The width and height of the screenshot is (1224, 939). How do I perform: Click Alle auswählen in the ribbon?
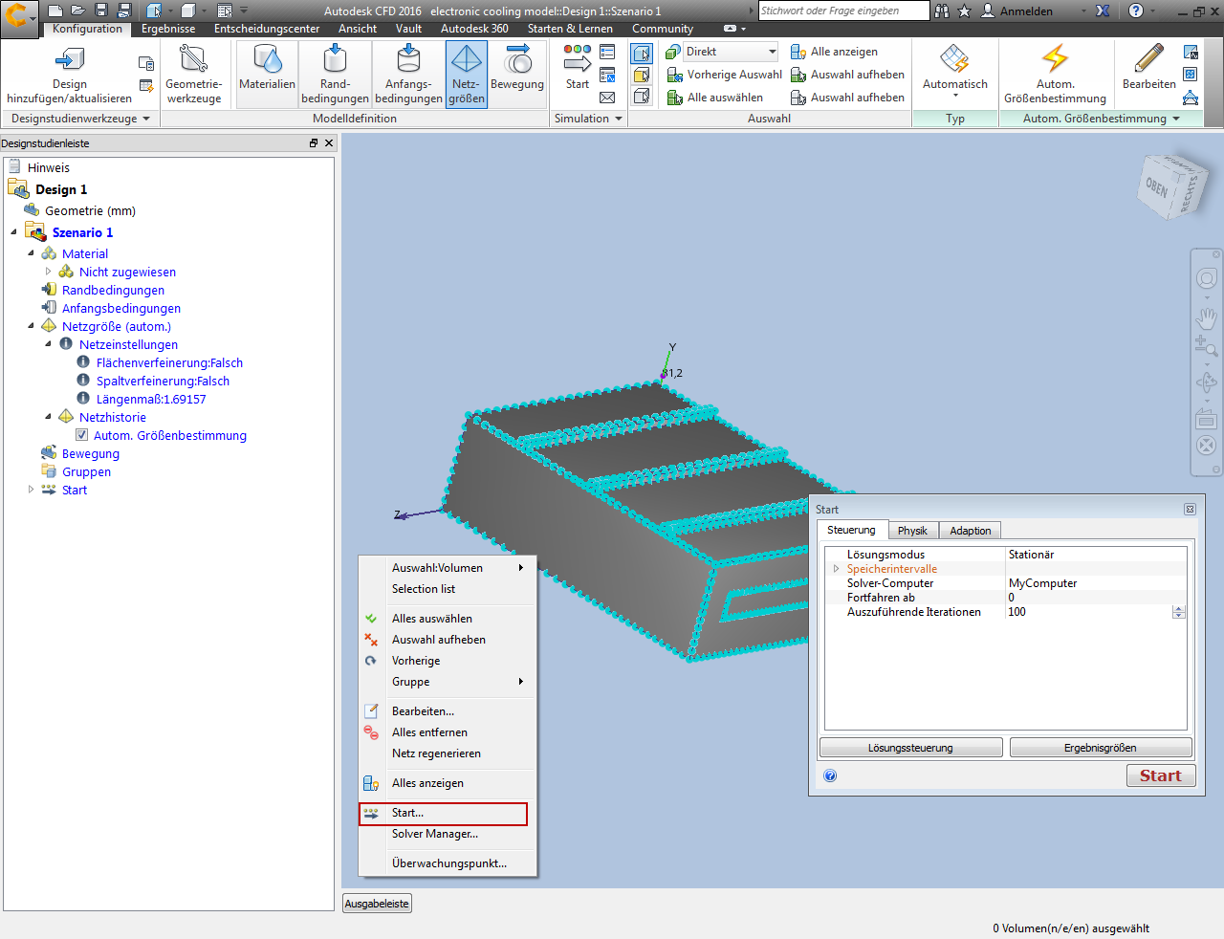point(714,98)
